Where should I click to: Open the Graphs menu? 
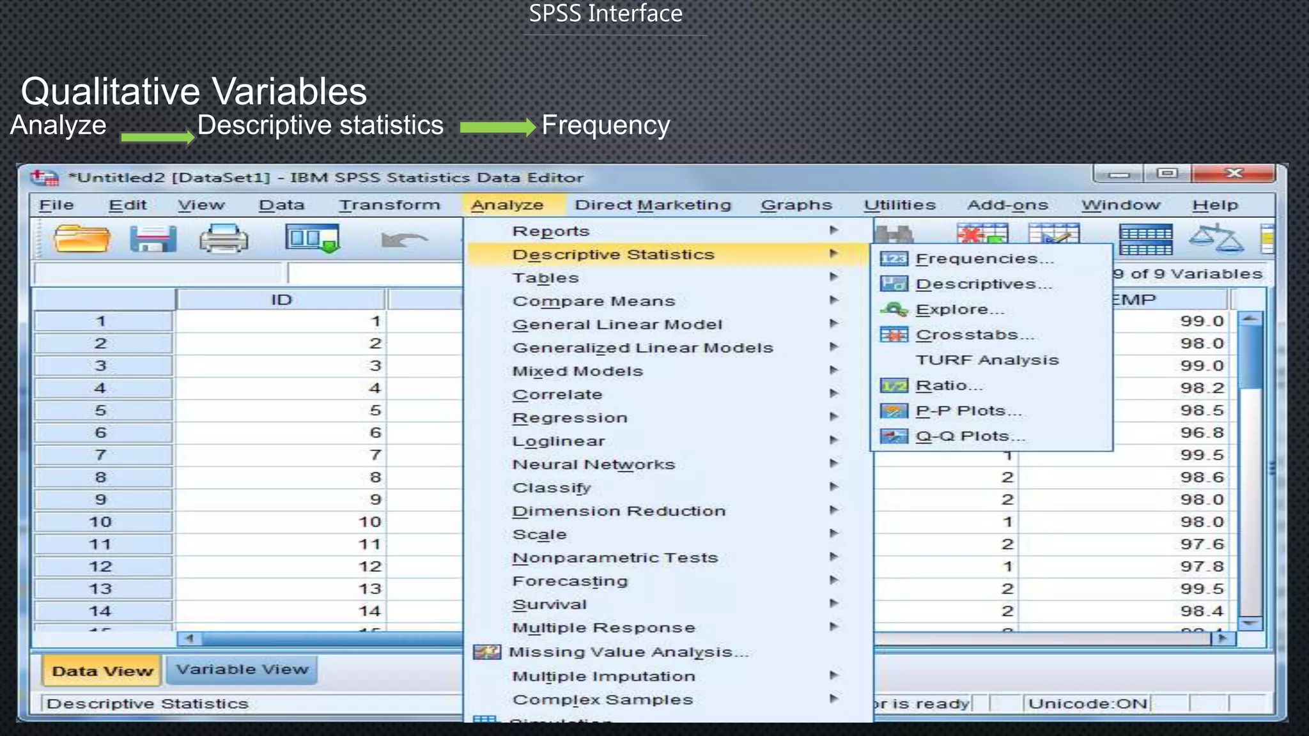(796, 205)
